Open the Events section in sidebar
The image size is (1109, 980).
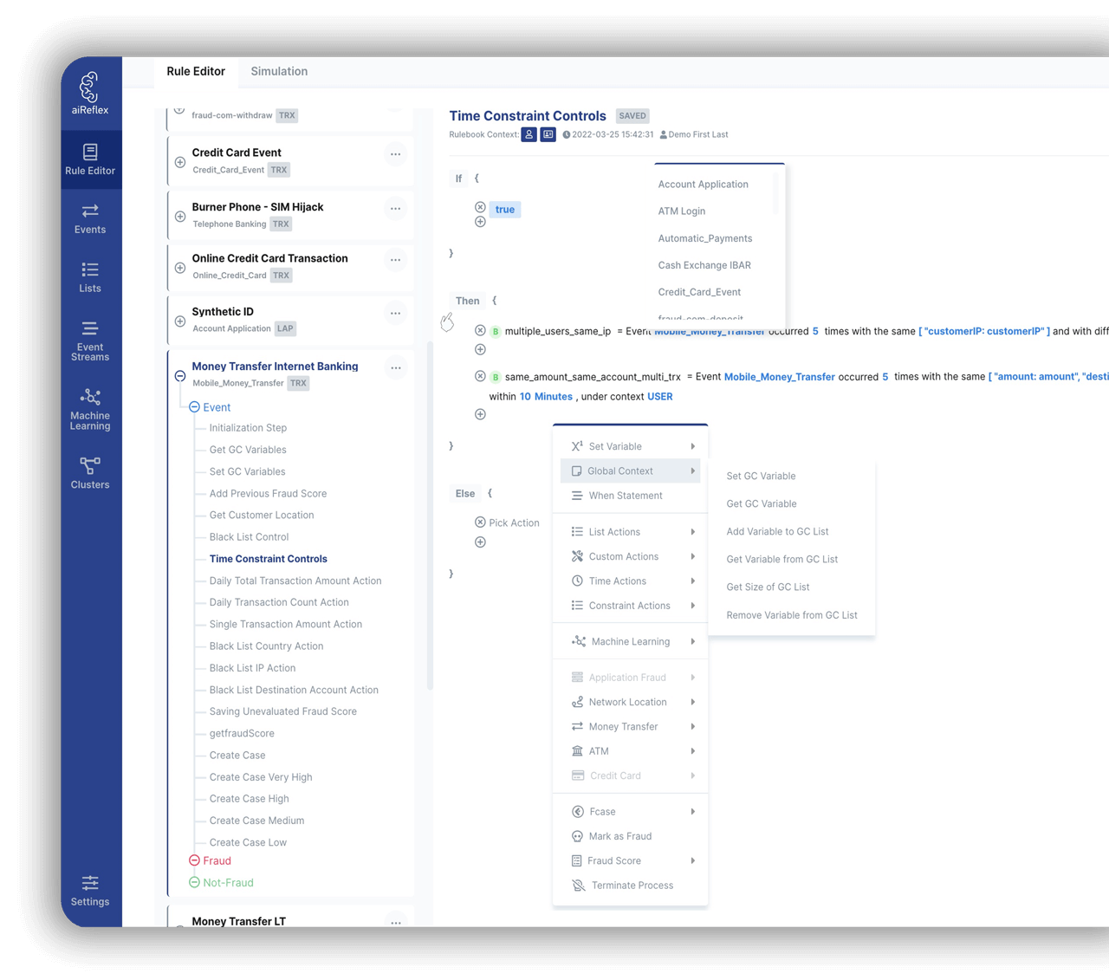(90, 218)
